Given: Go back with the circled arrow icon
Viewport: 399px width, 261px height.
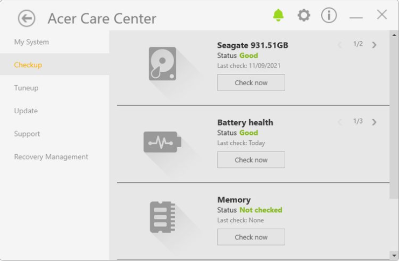Looking at the screenshot, I should pos(26,18).
